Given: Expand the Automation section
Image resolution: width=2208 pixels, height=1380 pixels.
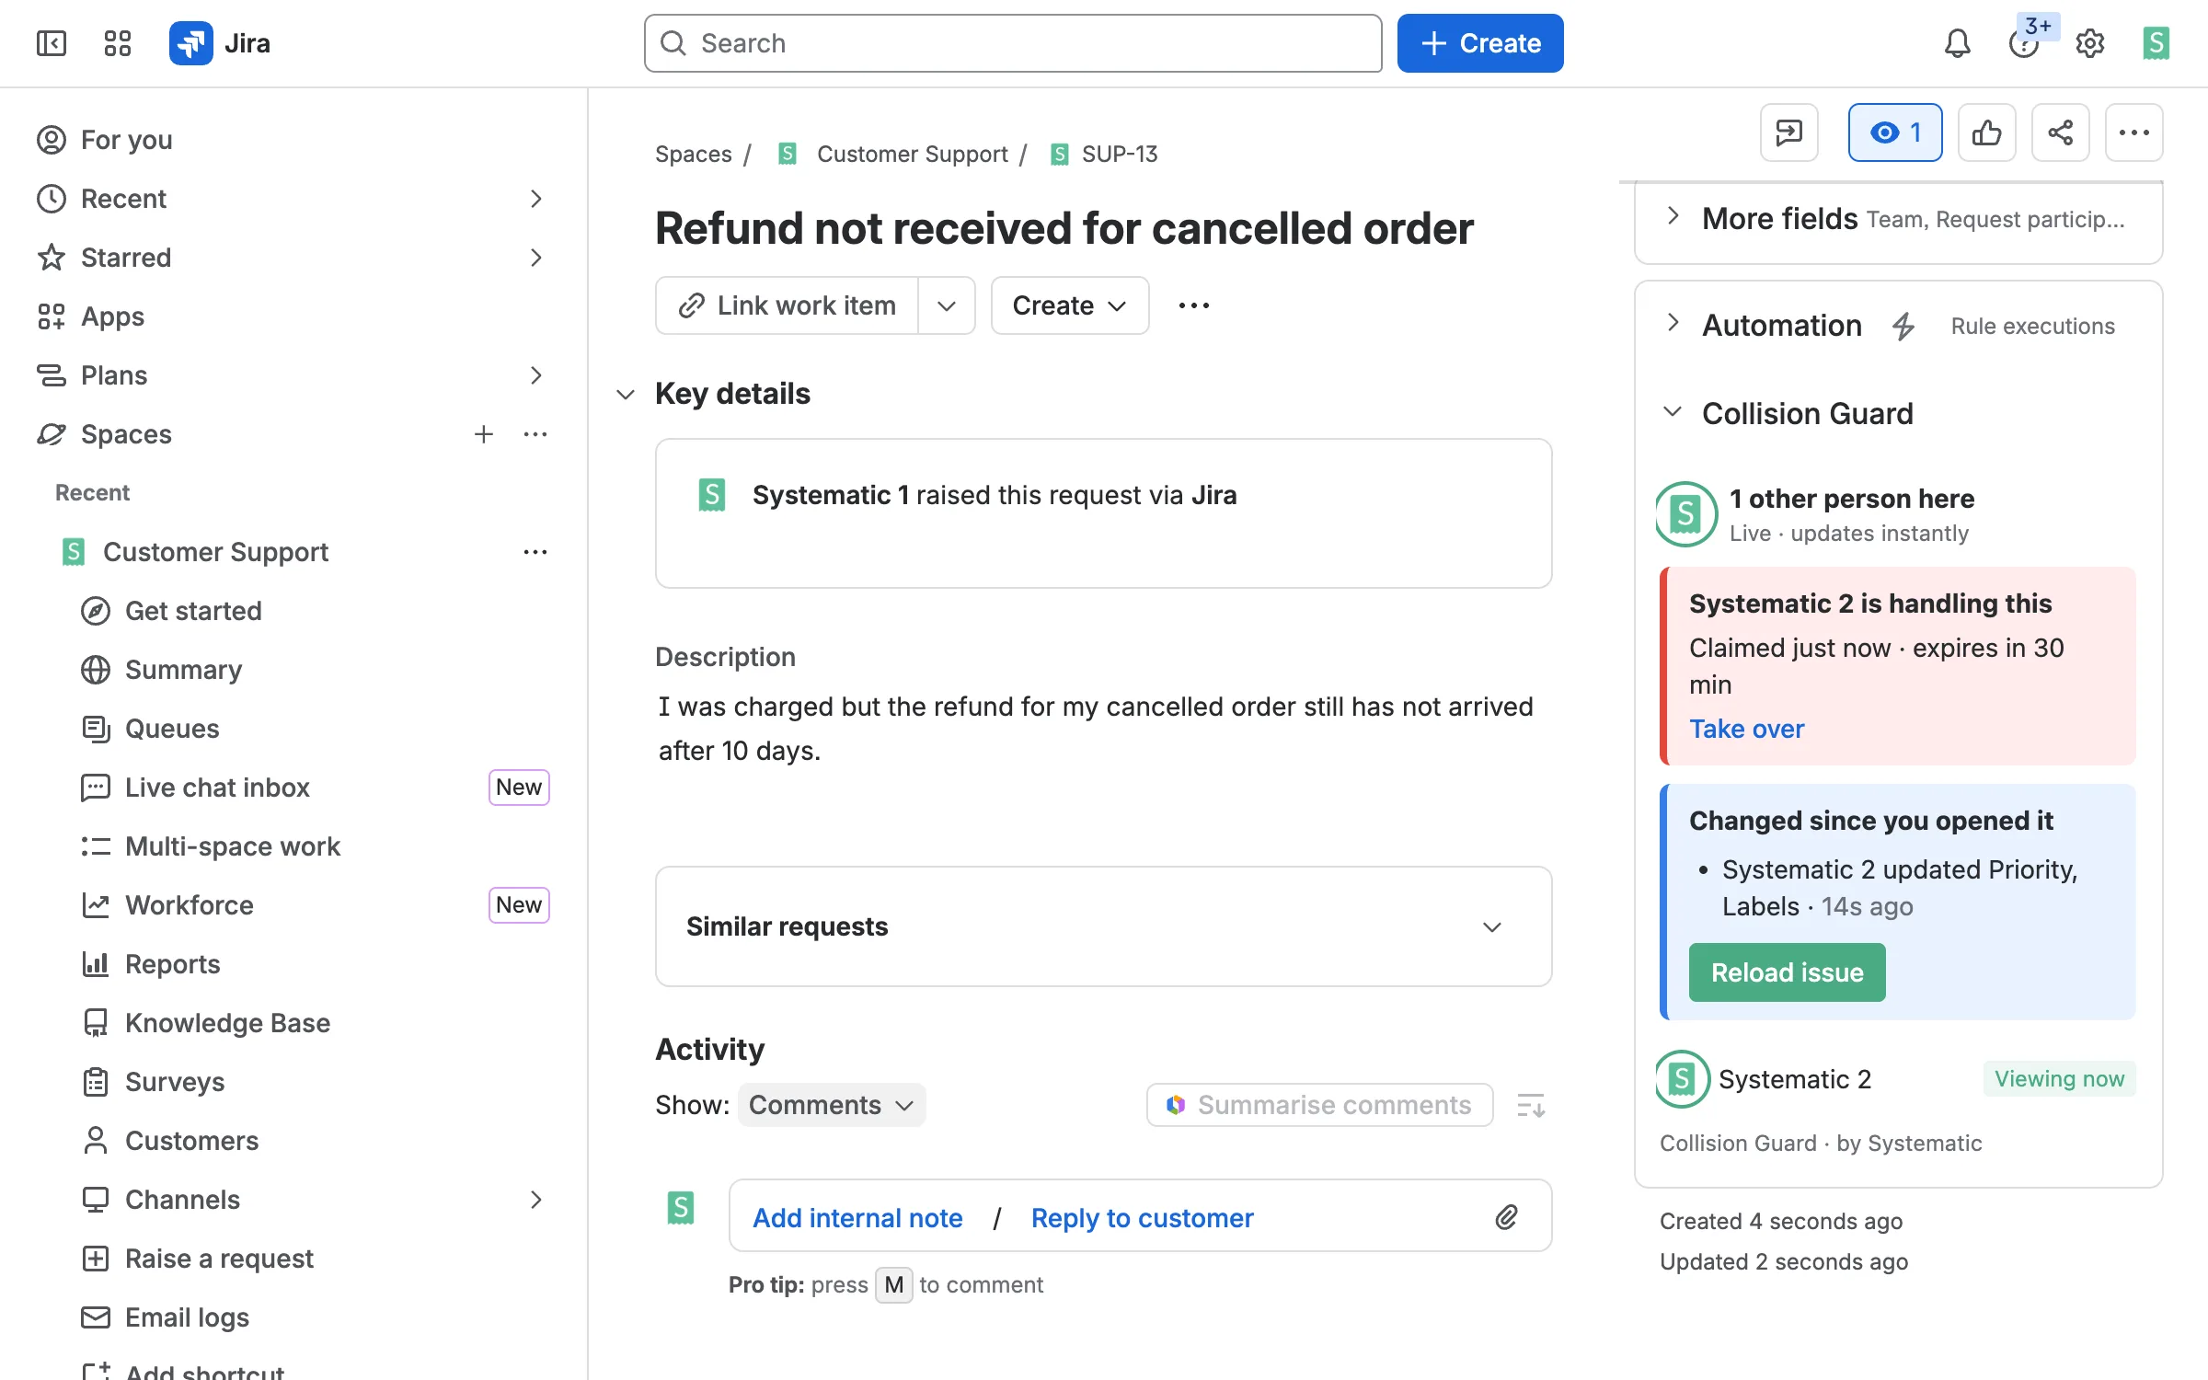Looking at the screenshot, I should [x=1673, y=324].
